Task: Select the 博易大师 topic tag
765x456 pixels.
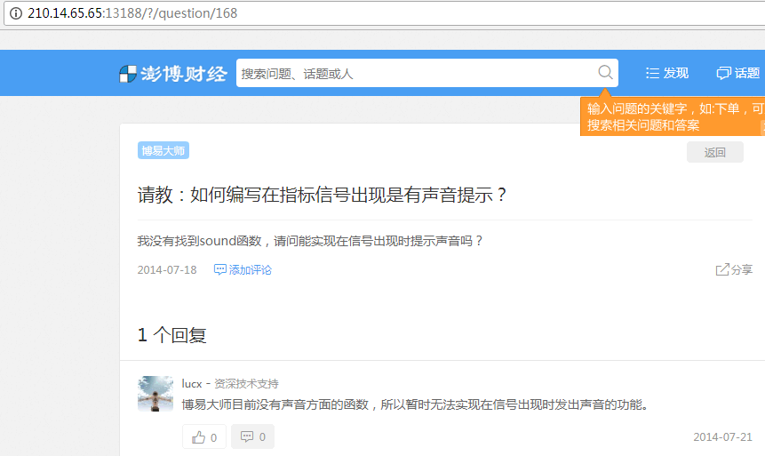Action: tap(163, 151)
